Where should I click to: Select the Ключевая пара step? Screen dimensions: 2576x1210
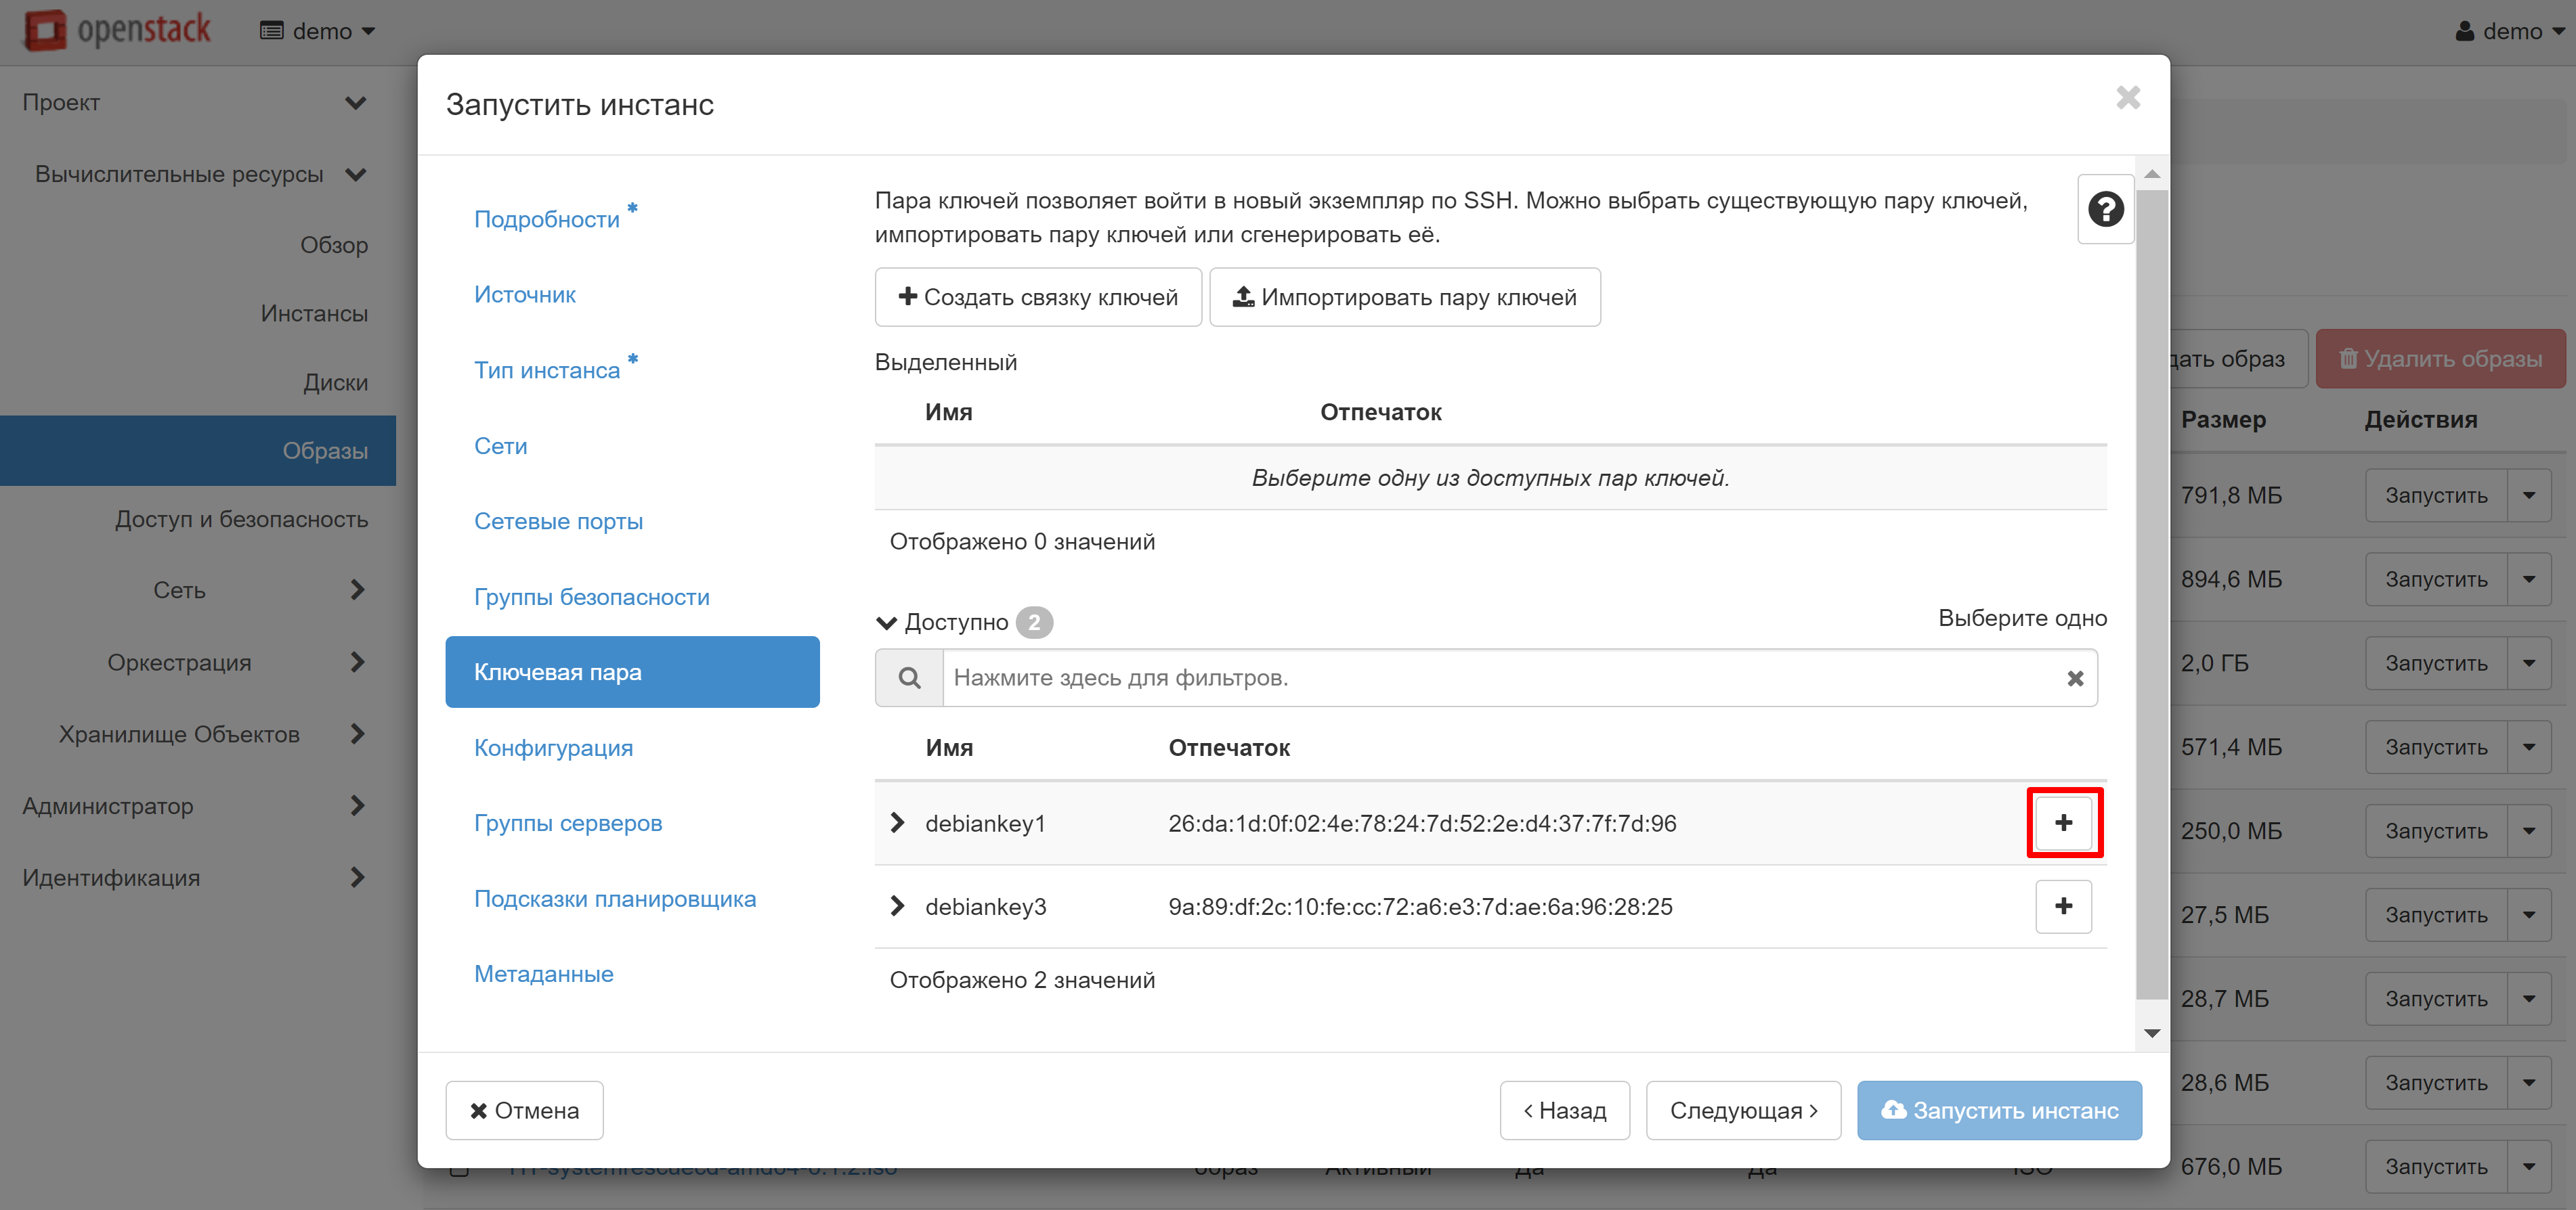tap(632, 673)
